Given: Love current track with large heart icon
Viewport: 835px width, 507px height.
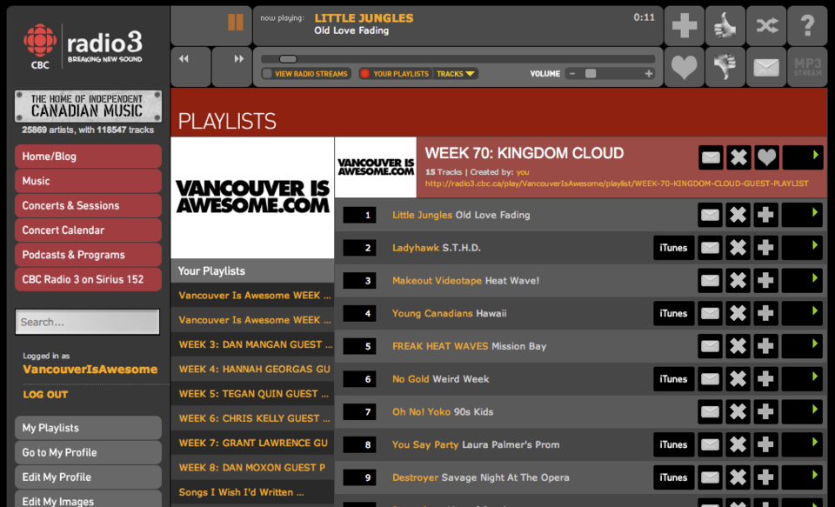Looking at the screenshot, I should coord(685,67).
